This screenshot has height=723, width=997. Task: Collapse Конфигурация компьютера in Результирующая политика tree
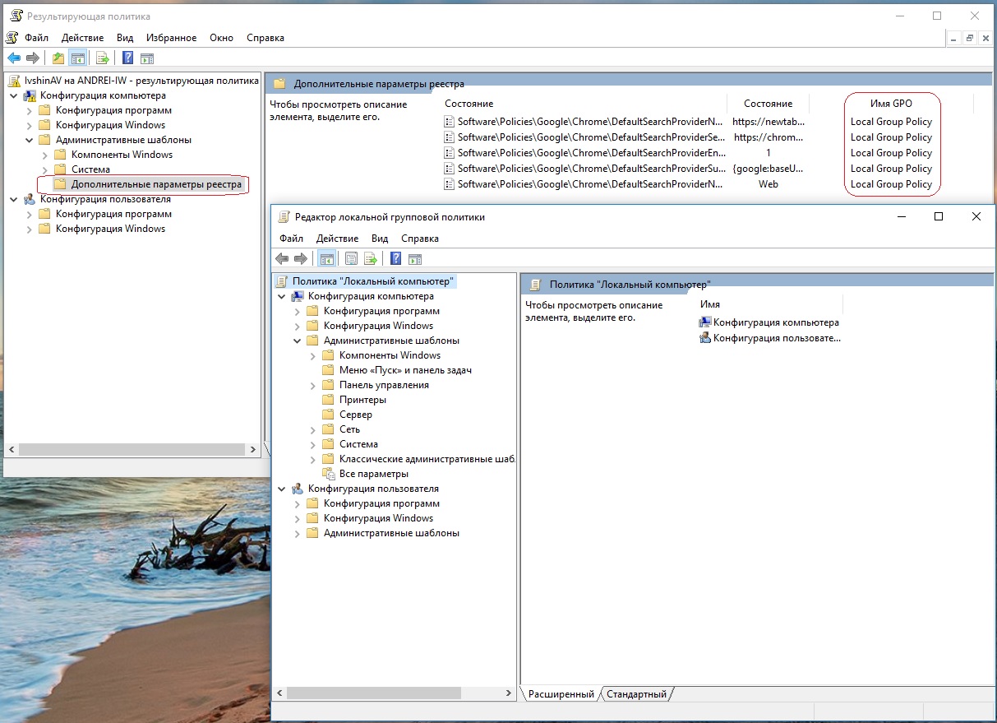14,95
